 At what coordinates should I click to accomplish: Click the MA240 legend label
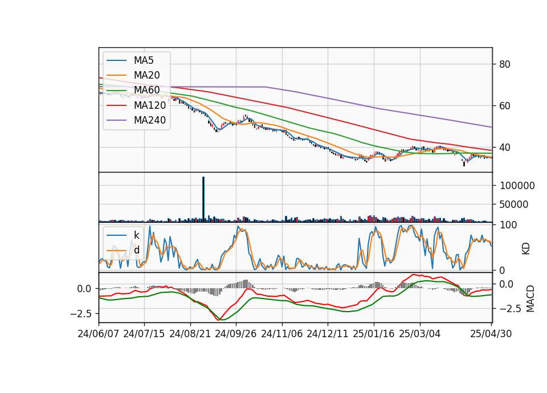pos(150,120)
